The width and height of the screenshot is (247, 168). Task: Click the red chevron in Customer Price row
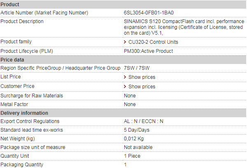(125, 87)
